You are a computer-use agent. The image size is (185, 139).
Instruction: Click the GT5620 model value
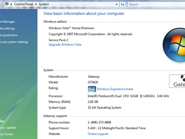coord(93,82)
